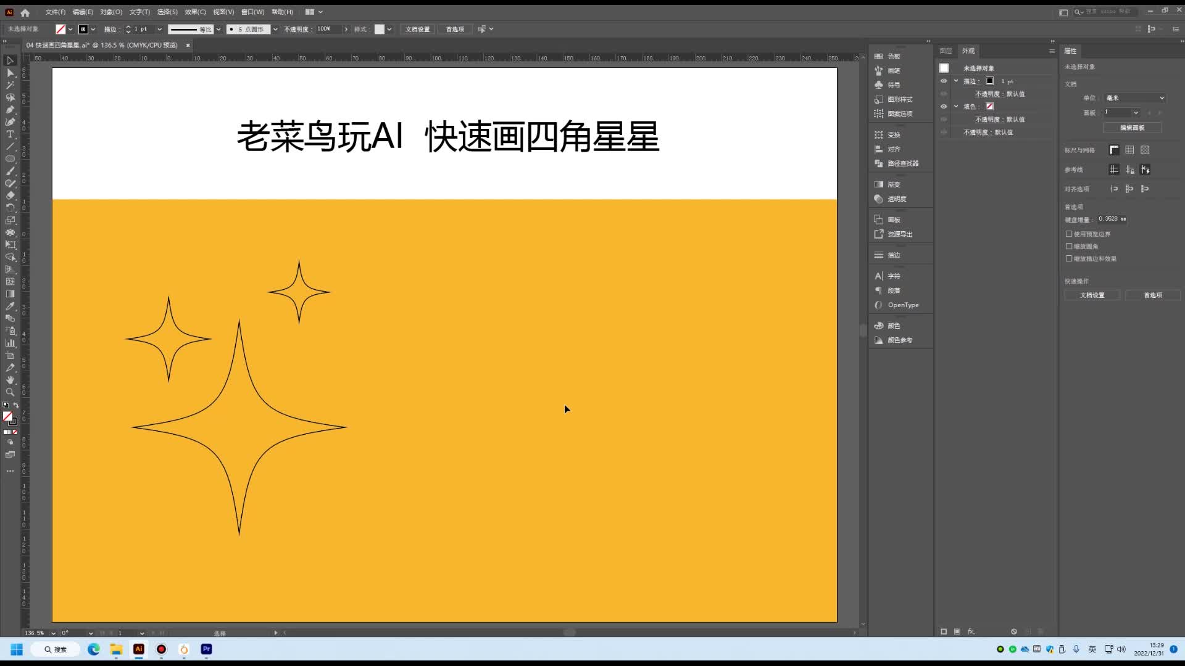Collapse the 填色 appearance row chevron
This screenshot has height=666, width=1185.
[x=956, y=106]
